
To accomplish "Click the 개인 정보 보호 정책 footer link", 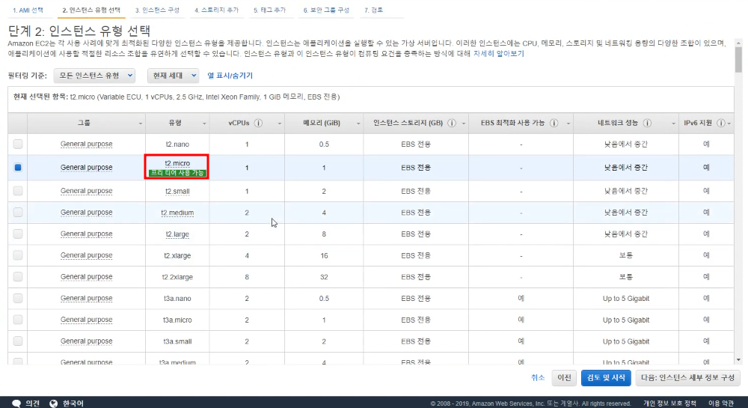I will click(x=669, y=404).
